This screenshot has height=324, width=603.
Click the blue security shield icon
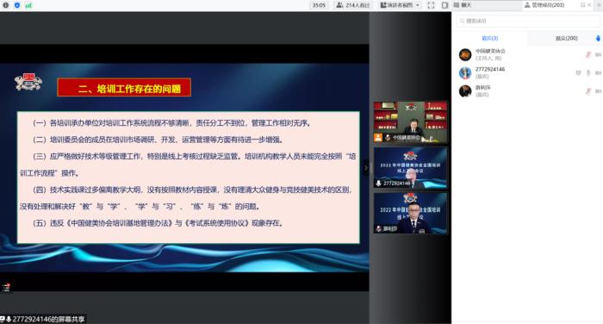[17, 5]
